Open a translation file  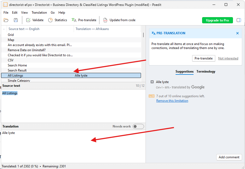6,20
